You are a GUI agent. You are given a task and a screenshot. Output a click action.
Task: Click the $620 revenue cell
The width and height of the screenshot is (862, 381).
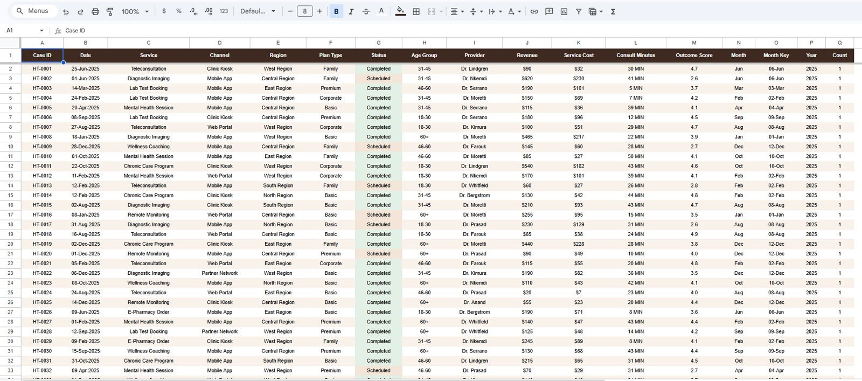coord(527,79)
